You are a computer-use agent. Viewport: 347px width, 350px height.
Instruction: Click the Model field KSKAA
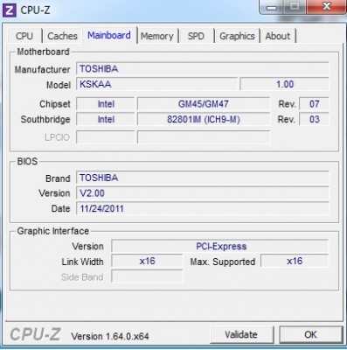pos(156,84)
